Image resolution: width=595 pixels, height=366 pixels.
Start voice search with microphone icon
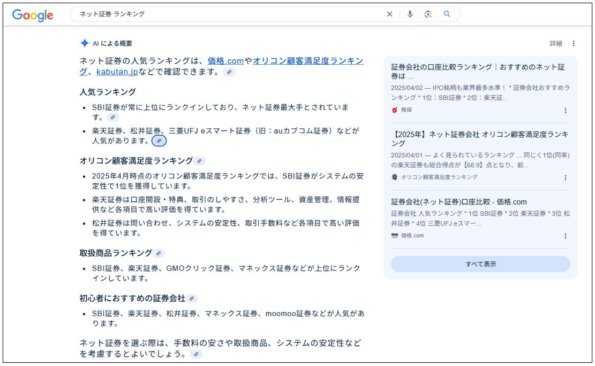[410, 14]
